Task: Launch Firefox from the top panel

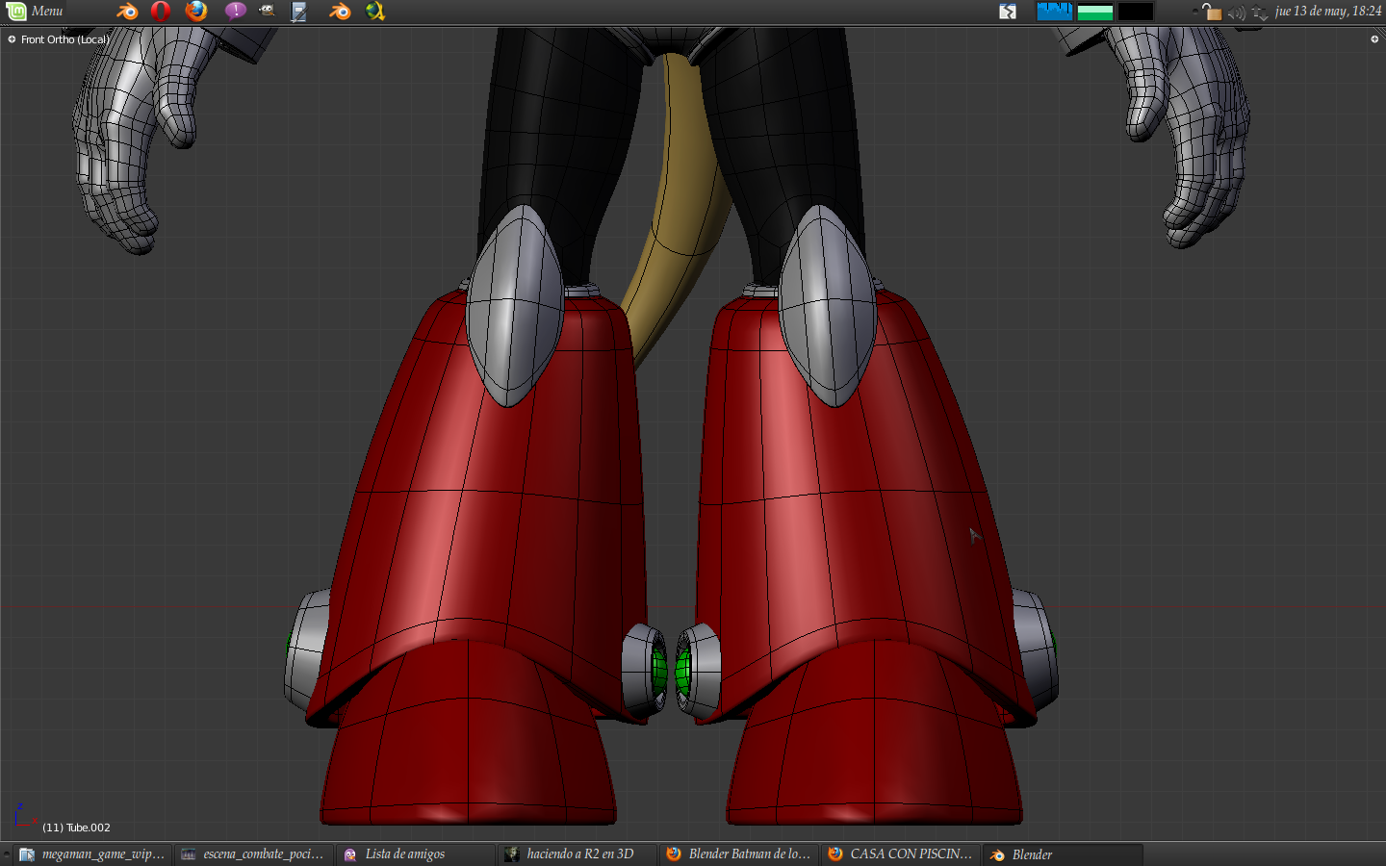Action: (196, 12)
